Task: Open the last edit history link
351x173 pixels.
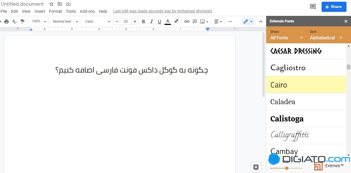Action: (x=162, y=11)
